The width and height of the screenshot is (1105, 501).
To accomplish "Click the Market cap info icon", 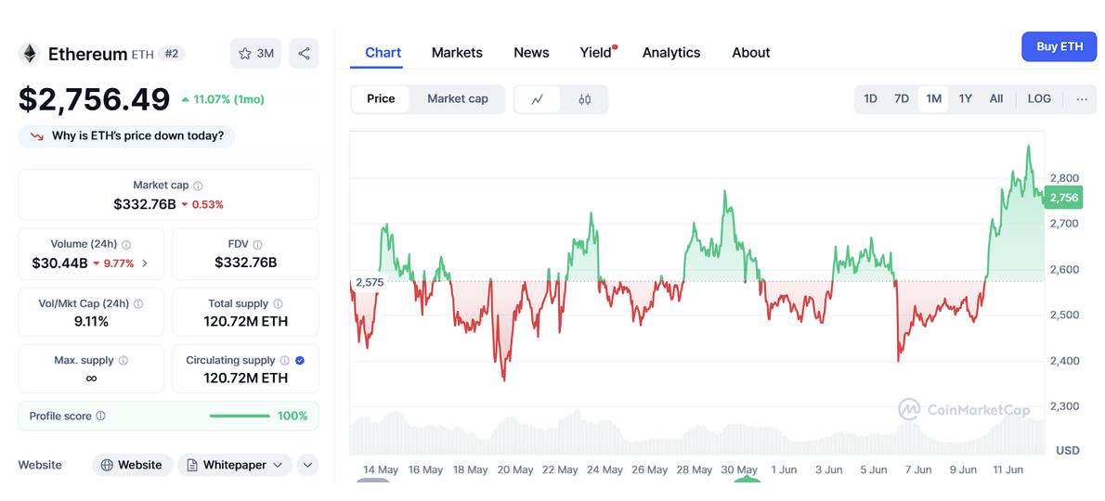I will [x=198, y=186].
